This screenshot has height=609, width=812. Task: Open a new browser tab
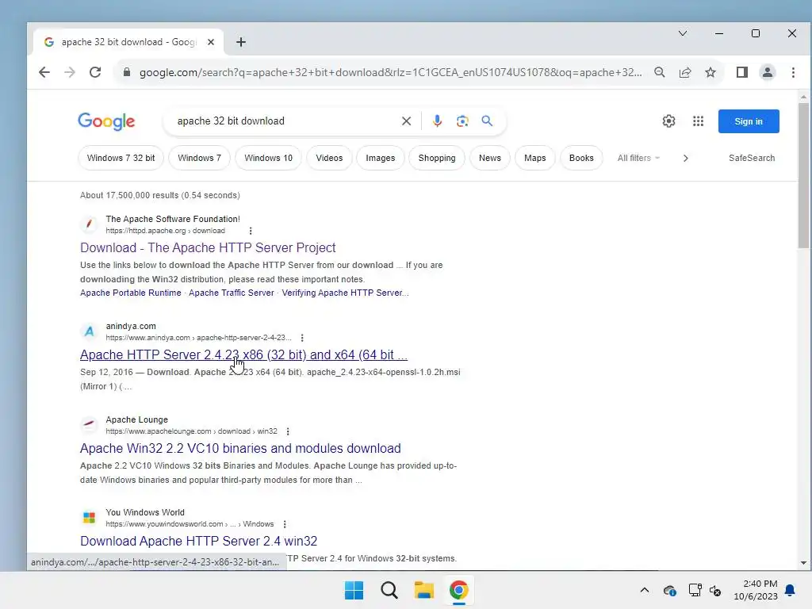pos(241,42)
